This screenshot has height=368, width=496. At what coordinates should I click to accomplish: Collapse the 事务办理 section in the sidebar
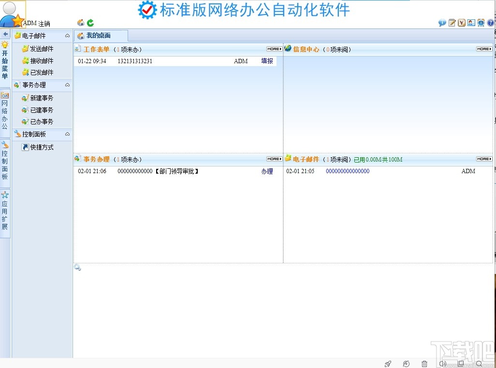67,85
